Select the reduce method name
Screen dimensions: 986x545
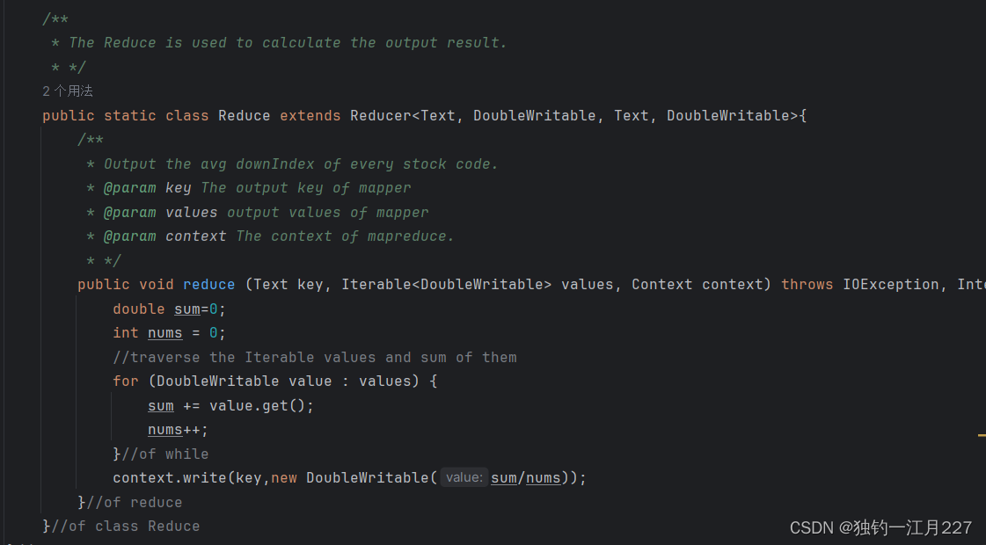point(208,285)
